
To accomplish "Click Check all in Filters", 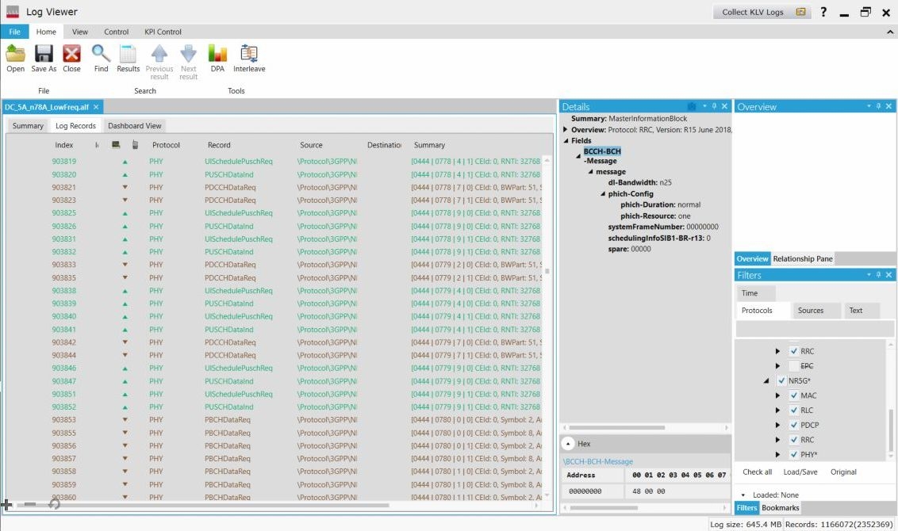I will pos(757,472).
